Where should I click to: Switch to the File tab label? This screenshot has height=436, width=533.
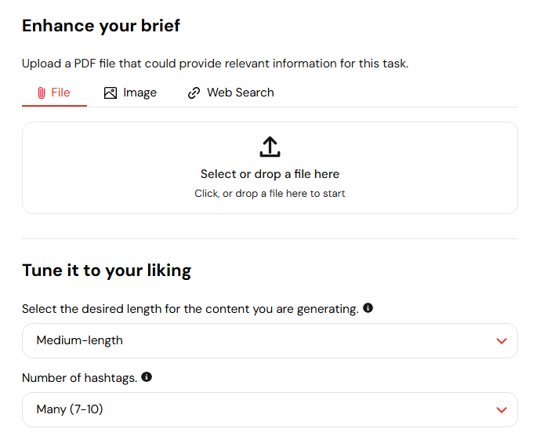click(x=61, y=93)
